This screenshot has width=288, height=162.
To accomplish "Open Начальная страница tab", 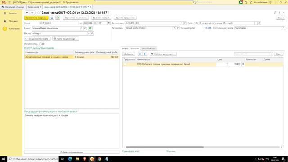I will click(13, 7).
